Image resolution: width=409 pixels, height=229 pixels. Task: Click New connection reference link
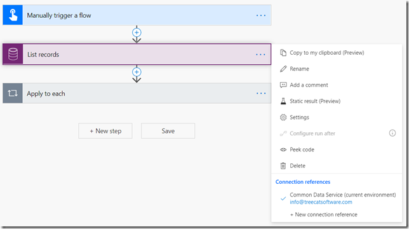click(x=324, y=214)
